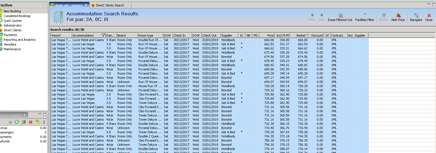Open Payments in sidebar
Screen dimensions: 436x153
click(10, 35)
